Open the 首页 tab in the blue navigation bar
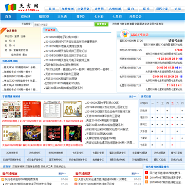This screenshot has height=185, width=185. point(8,16)
